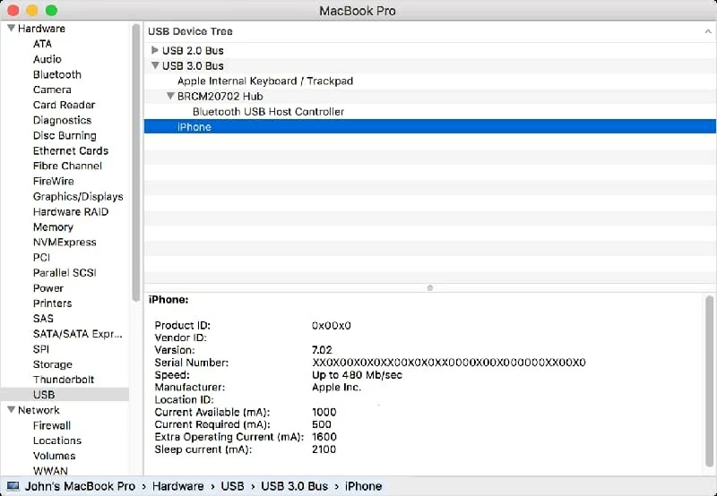Collapse the USB 3.0 Bus tree
The width and height of the screenshot is (717, 496).
155,65
